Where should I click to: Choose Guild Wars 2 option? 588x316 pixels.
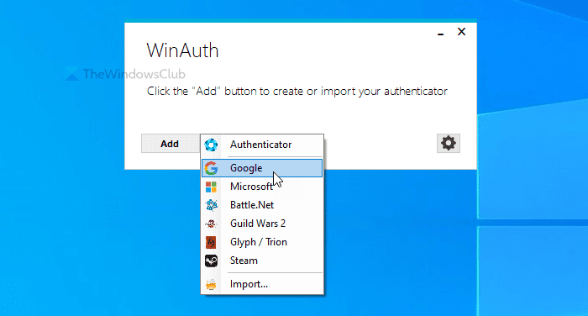tap(262, 224)
